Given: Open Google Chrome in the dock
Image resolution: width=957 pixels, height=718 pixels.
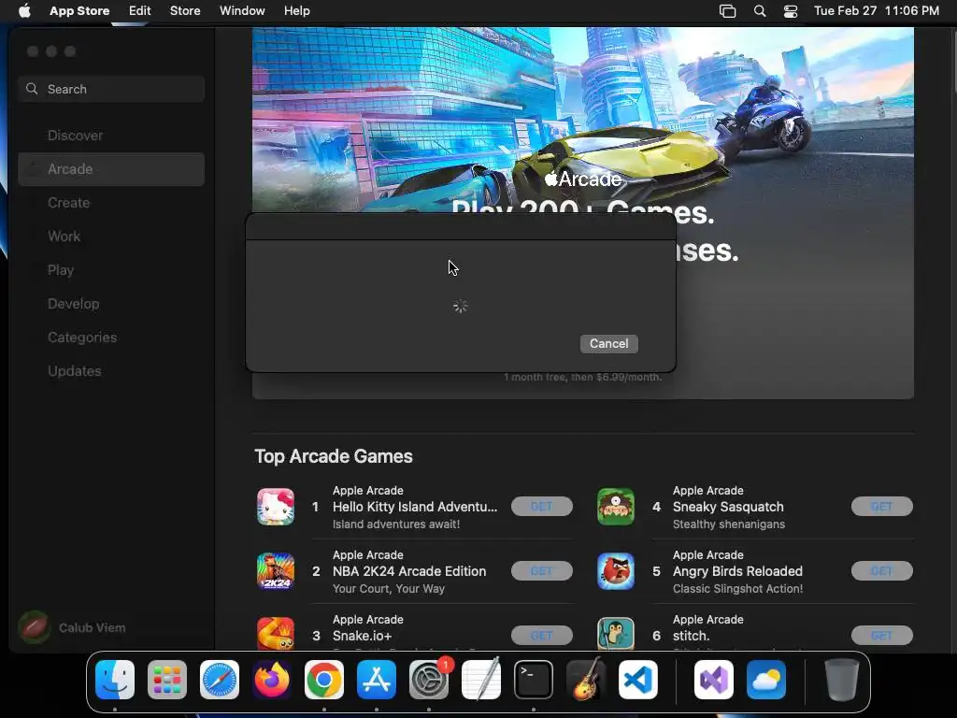Looking at the screenshot, I should [x=324, y=680].
